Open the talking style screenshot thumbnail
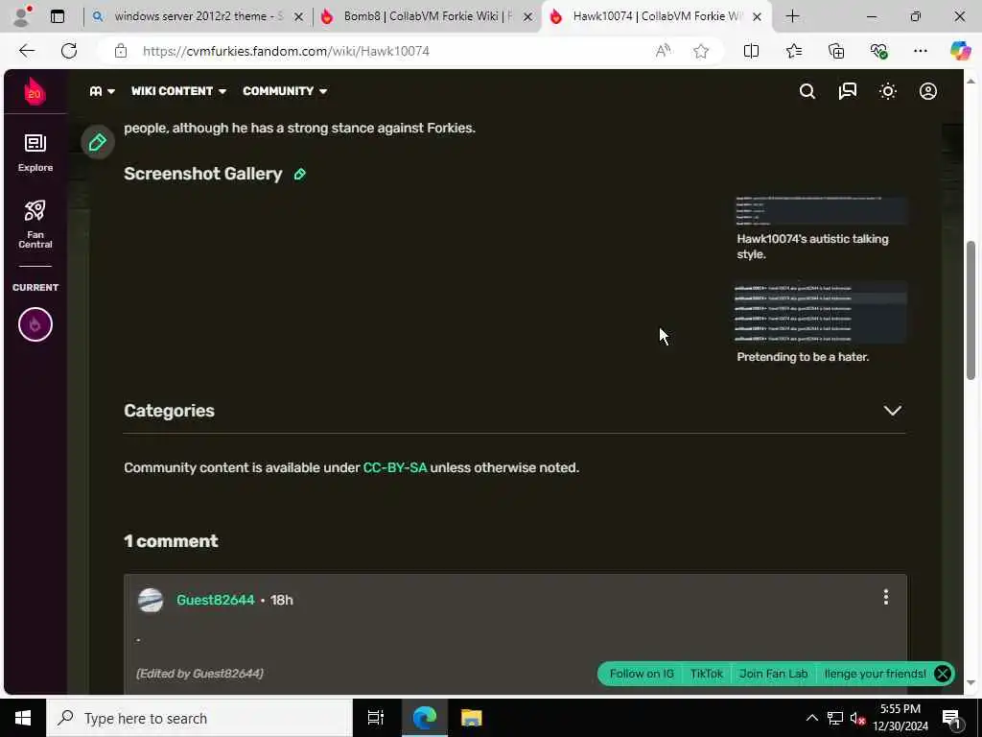 pos(821,210)
